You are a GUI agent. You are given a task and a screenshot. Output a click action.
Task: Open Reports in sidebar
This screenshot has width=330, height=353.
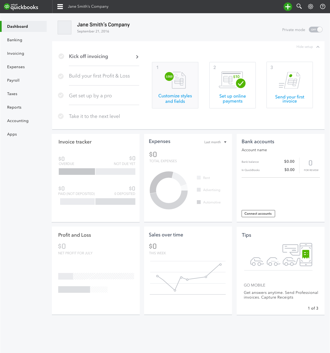(x=14, y=107)
